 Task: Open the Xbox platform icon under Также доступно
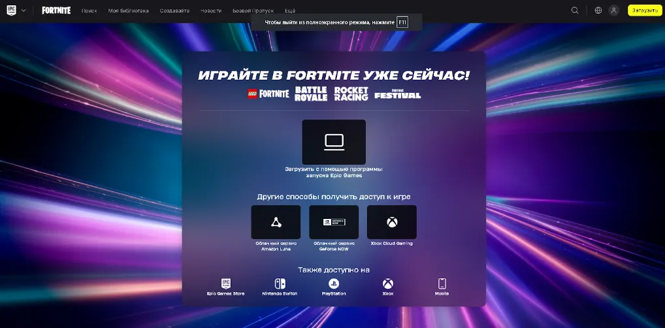pos(387,284)
